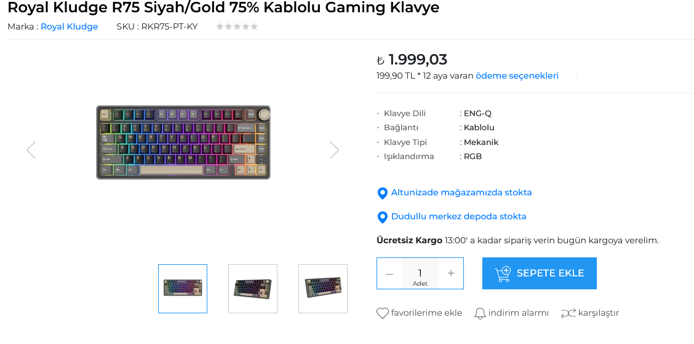Open the Royal Kludge brand link
Image resolution: width=694 pixels, height=344 pixels.
point(69,26)
